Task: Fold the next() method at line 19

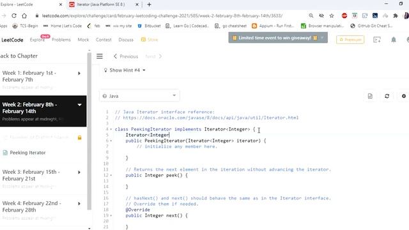Action: (111, 216)
